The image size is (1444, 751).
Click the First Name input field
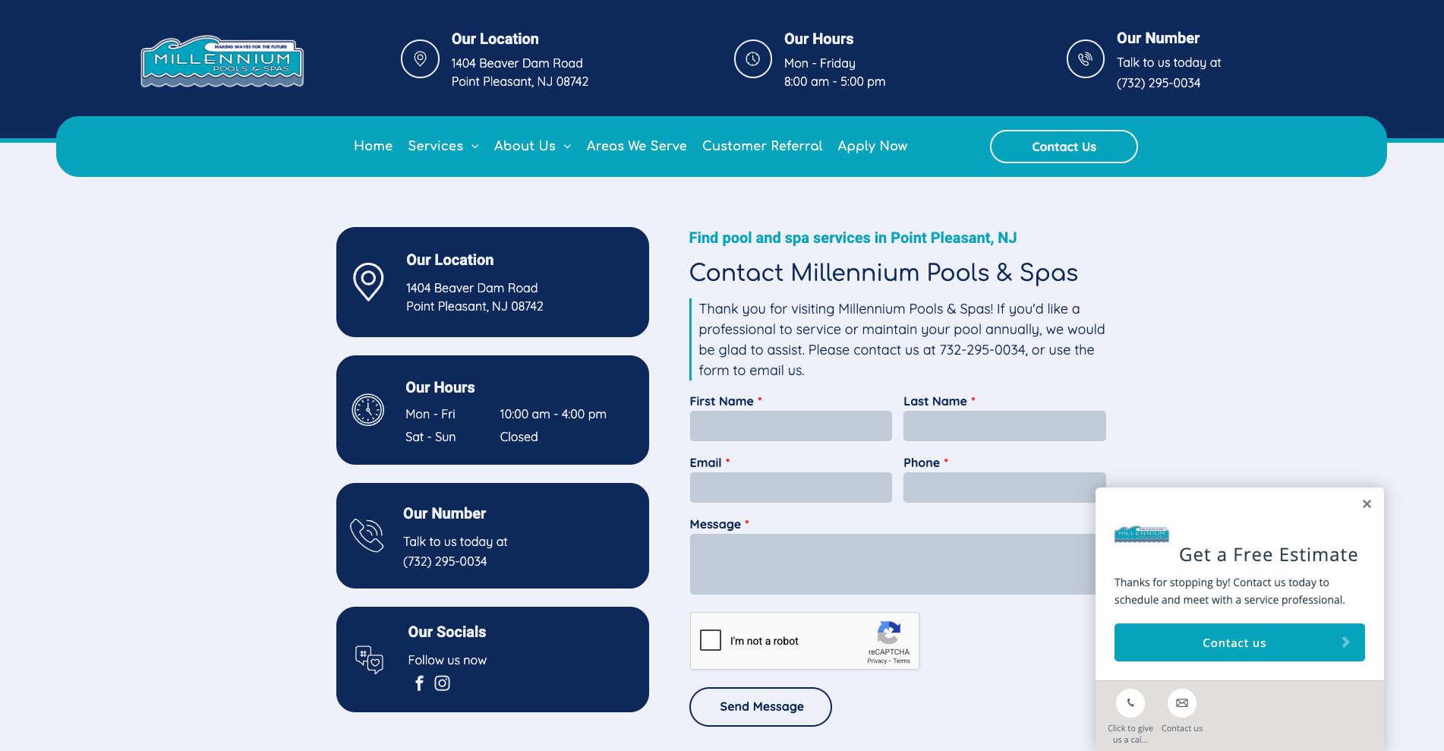point(790,426)
